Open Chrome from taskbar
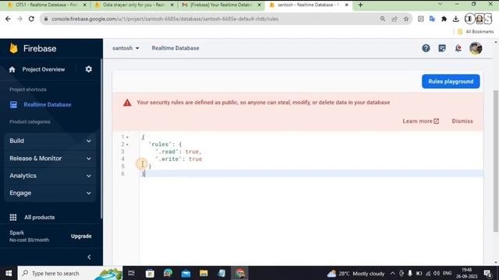The height and width of the screenshot is (280, 499). (x=240, y=273)
